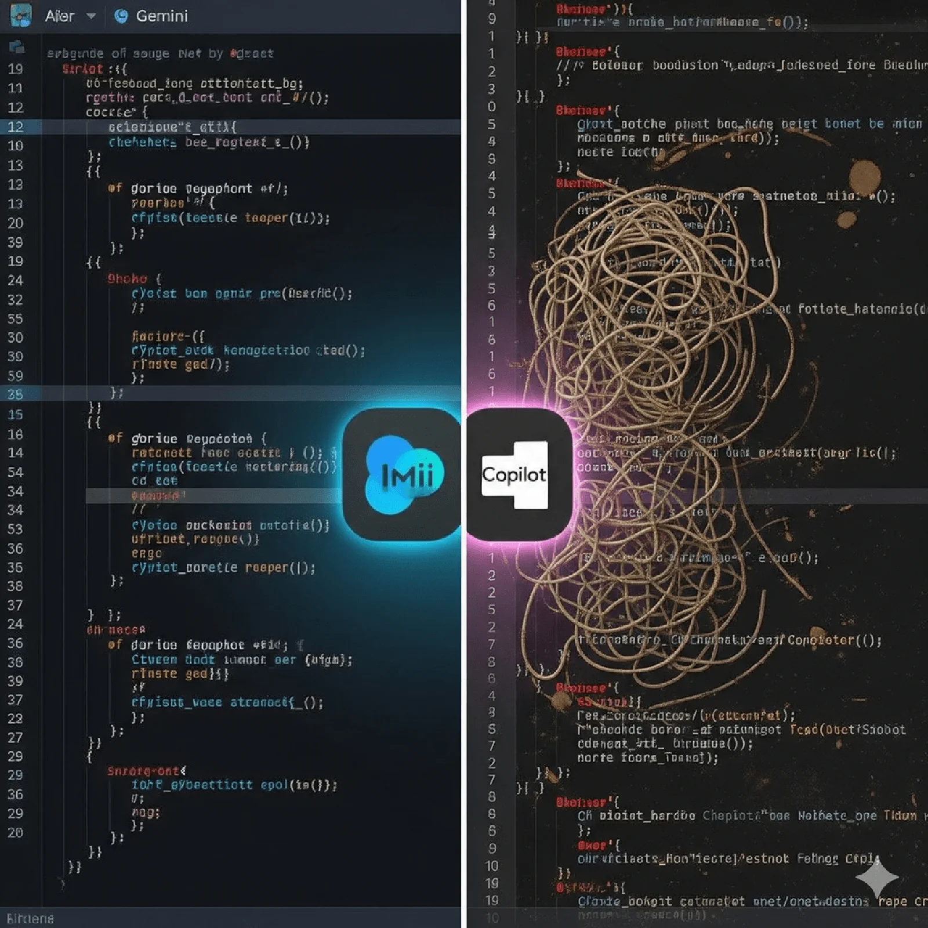Click the blue IMii app logo
This screenshot has height=928, width=928.
[405, 474]
